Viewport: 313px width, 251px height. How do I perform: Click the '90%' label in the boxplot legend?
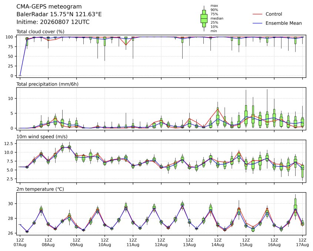click(x=214, y=10)
